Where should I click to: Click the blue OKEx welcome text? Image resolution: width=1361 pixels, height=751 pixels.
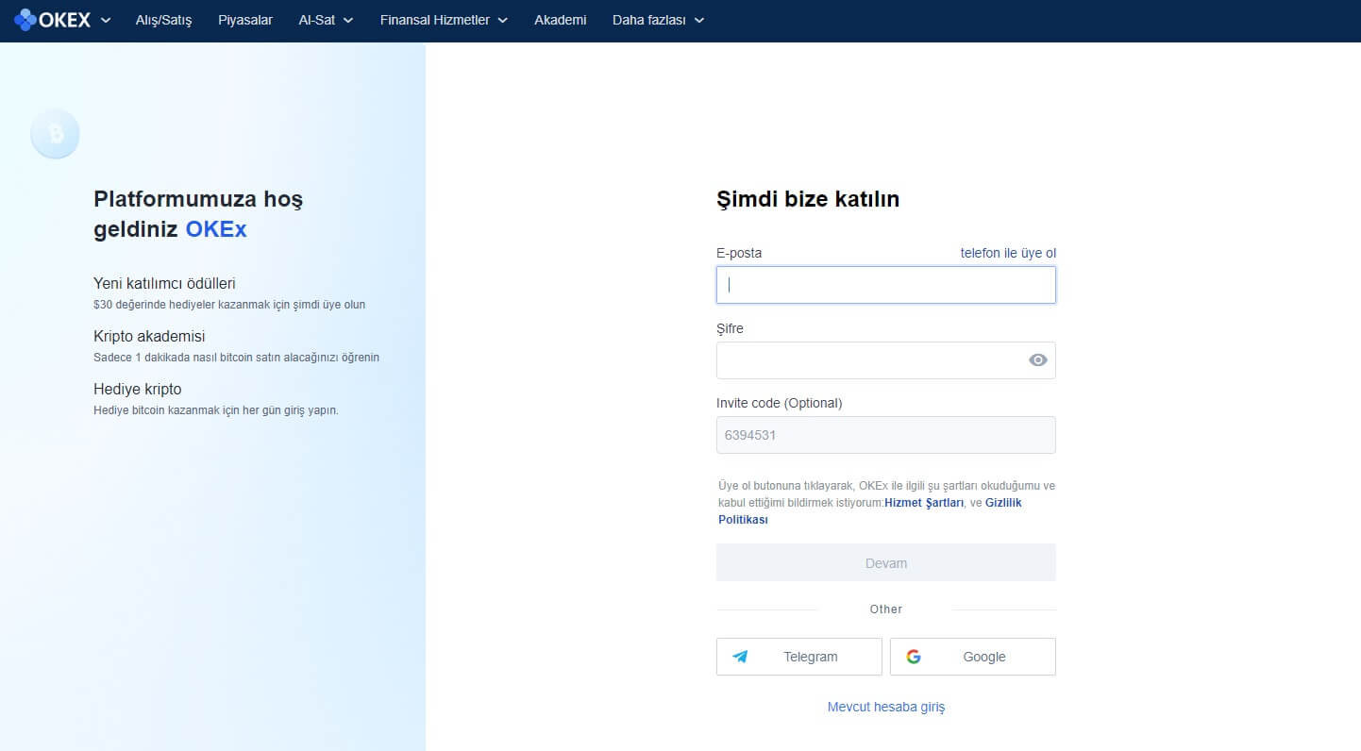216,229
